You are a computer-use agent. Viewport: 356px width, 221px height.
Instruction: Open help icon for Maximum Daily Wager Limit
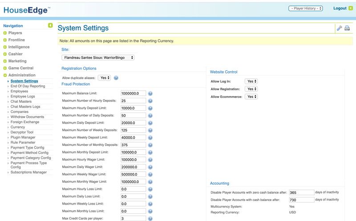(150, 167)
